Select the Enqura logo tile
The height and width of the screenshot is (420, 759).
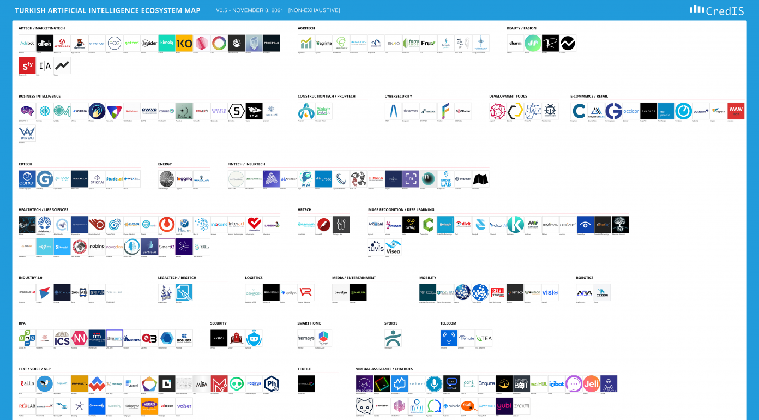(x=486, y=383)
